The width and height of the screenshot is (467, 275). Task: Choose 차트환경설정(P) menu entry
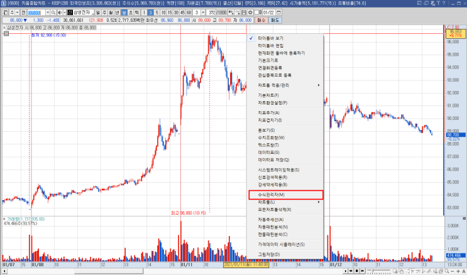(x=285, y=103)
